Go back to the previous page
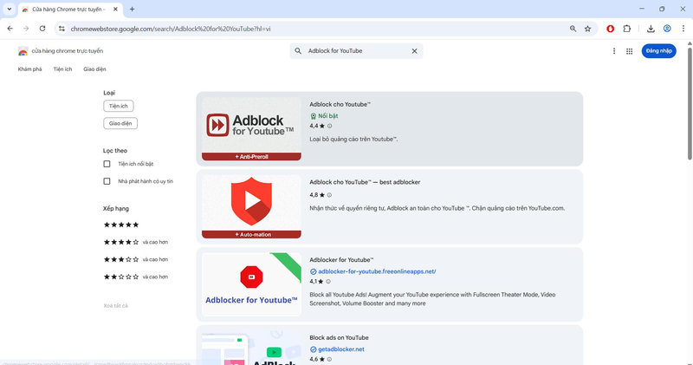693x365 pixels. click(x=10, y=29)
